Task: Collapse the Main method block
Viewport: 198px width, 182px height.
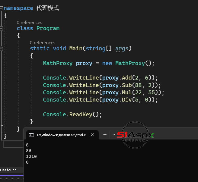Action: tap(2, 49)
